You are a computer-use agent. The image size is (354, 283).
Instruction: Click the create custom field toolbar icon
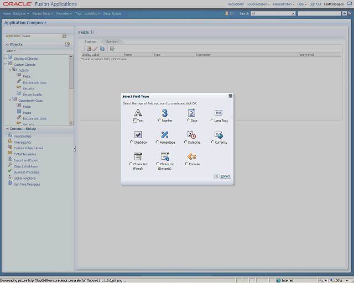[x=88, y=49]
